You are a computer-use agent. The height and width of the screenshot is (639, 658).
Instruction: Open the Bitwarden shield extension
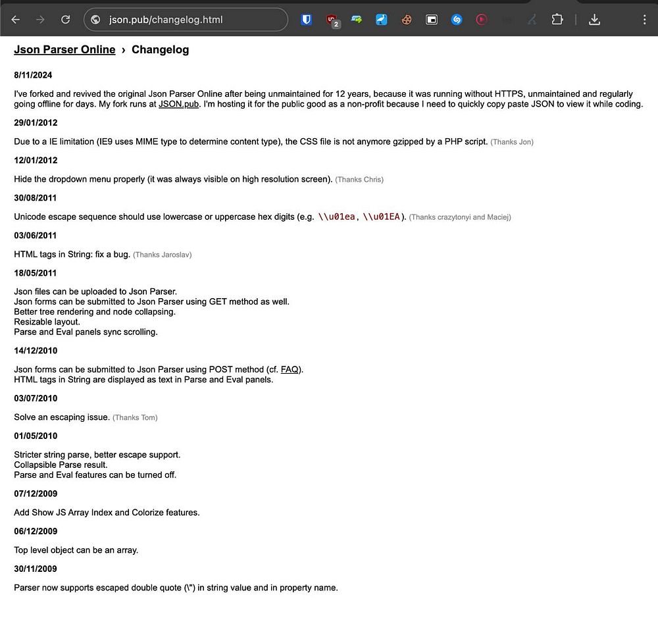[x=307, y=20]
